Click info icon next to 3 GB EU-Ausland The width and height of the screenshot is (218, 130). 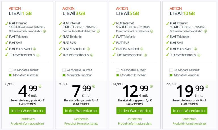pyautogui.click(x=88, y=49)
